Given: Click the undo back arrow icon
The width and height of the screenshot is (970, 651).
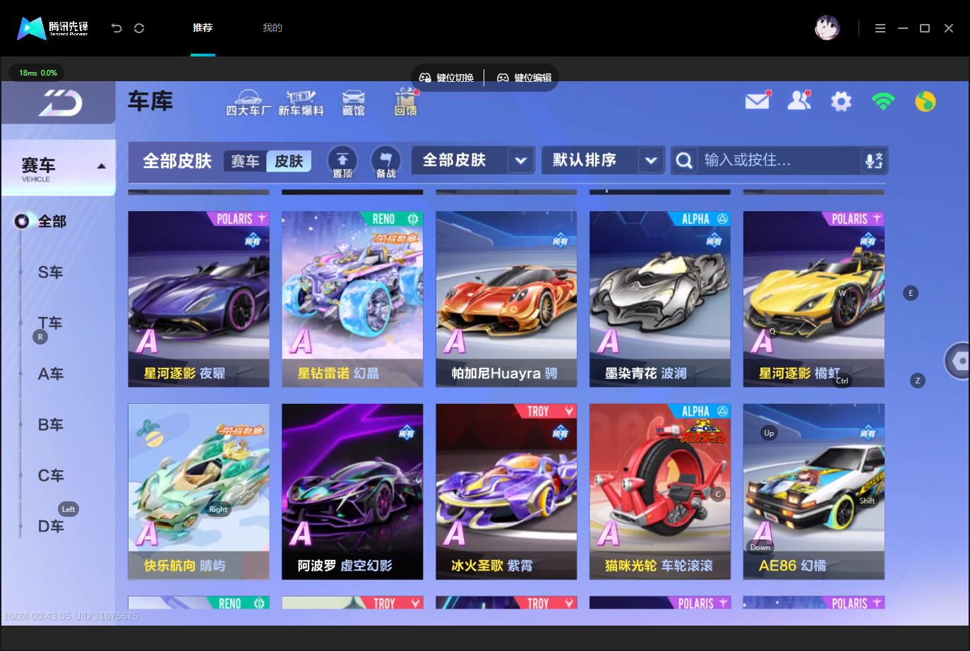Looking at the screenshot, I should click(x=116, y=28).
